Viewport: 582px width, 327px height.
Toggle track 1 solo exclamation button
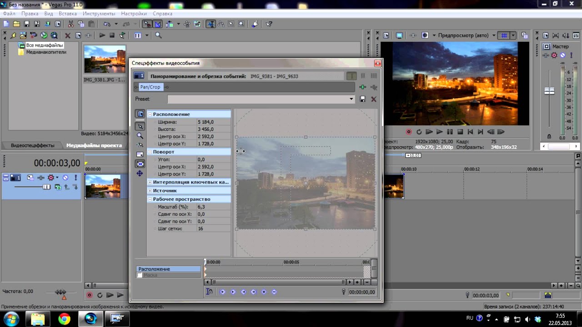[75, 178]
